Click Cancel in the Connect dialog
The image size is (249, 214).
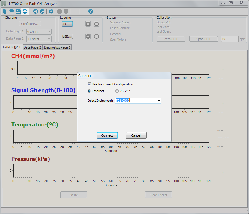click(x=136, y=135)
